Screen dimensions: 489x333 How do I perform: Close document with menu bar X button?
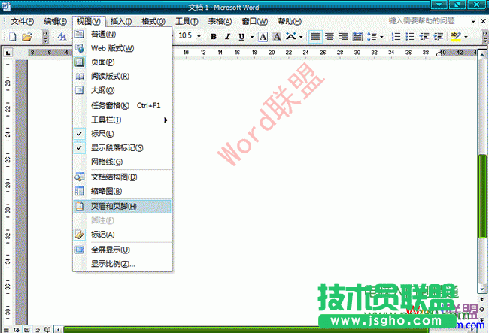coord(484,21)
